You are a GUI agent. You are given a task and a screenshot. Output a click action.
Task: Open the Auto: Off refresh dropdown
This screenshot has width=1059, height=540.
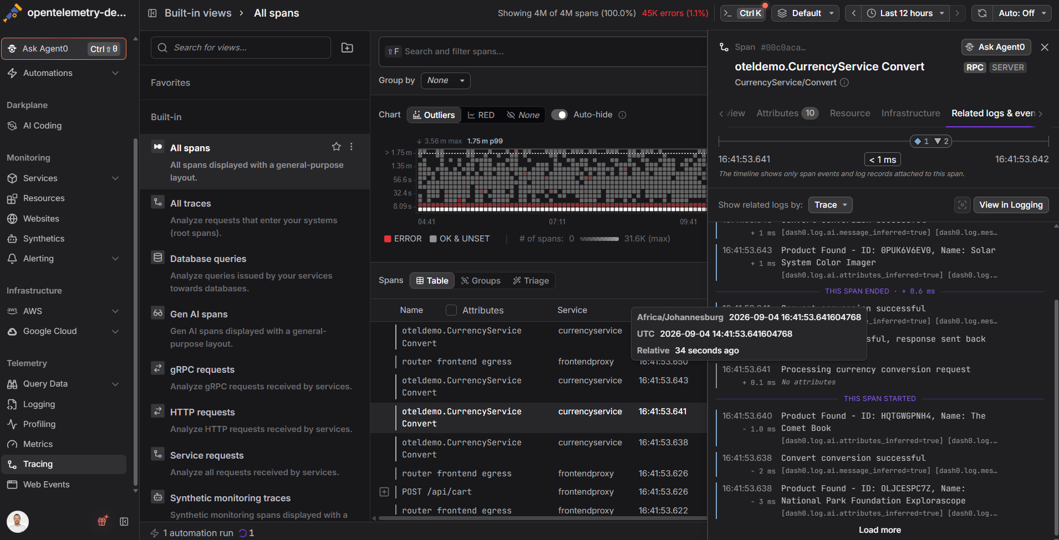tap(1021, 13)
